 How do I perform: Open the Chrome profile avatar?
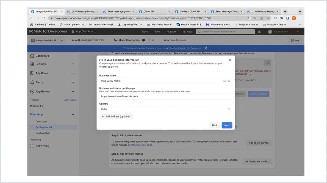point(294,18)
